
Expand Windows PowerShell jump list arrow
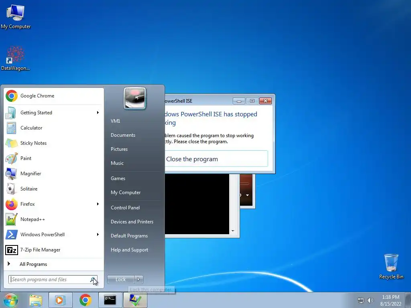tap(98, 234)
